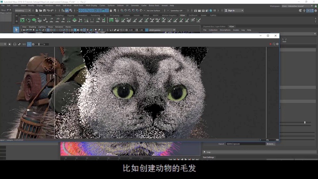Select the arrow Select tool in toolbox

coord(16,30)
